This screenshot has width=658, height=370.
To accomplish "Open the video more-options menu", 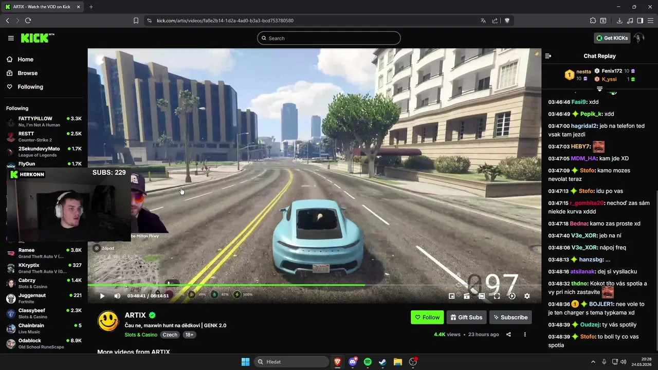I will click(525, 335).
